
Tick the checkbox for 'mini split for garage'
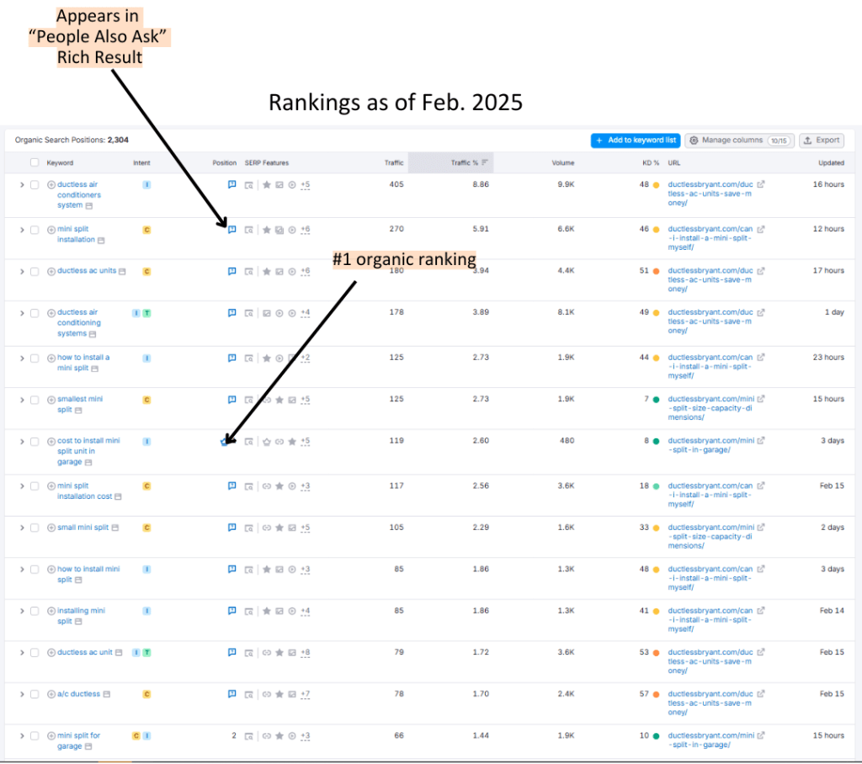point(35,736)
